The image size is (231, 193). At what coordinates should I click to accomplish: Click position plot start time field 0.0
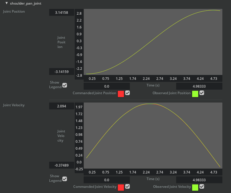(x=107, y=86)
